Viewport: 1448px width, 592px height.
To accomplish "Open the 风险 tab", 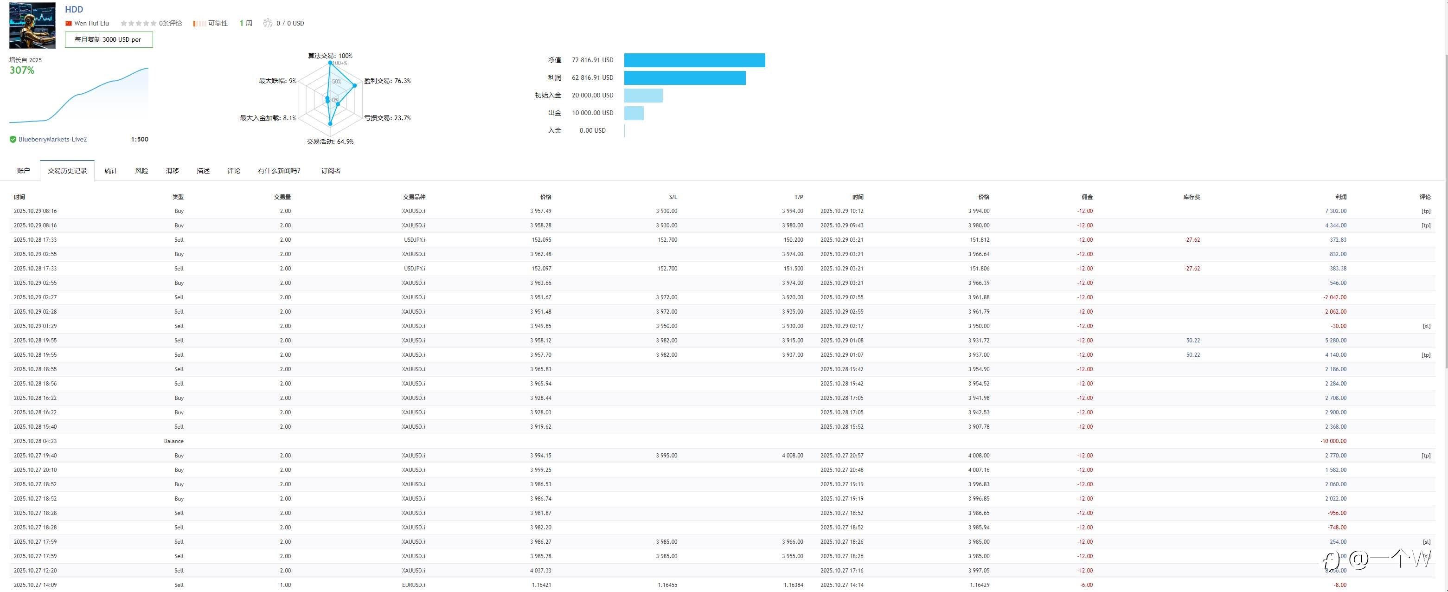I will point(141,171).
